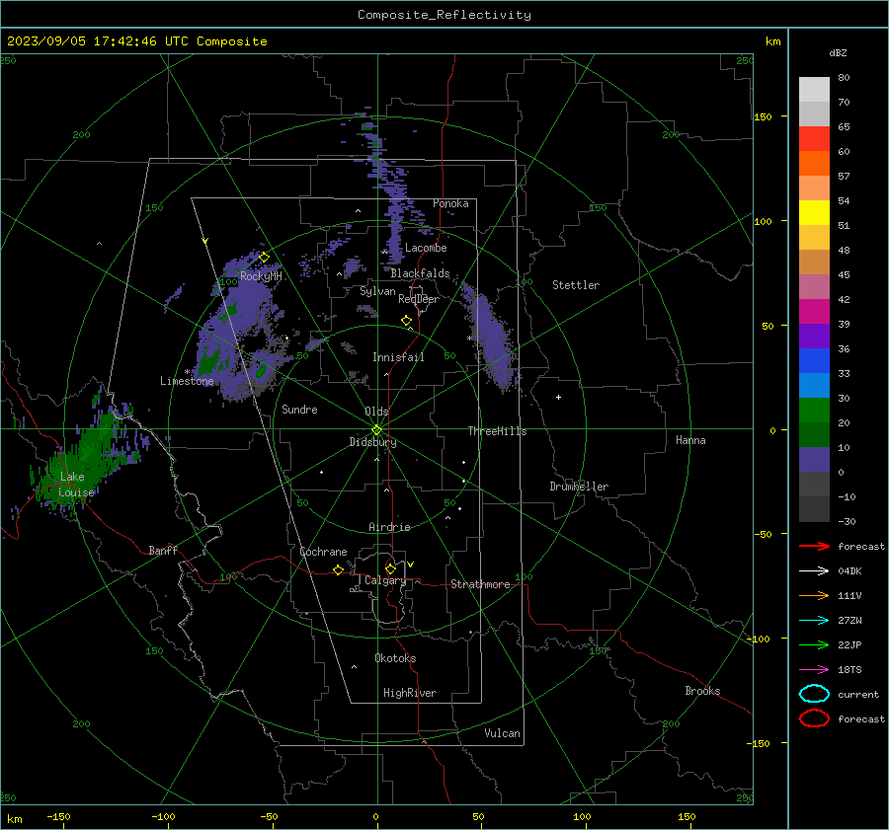Click the ThreeHills label
The width and height of the screenshot is (889, 830).
pos(497,431)
